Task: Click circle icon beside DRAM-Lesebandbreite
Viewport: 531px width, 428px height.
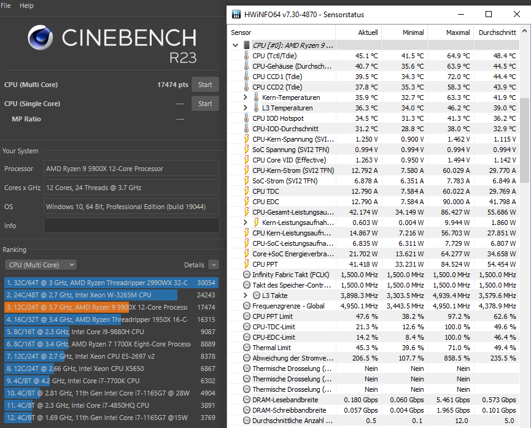Action: tap(247, 400)
